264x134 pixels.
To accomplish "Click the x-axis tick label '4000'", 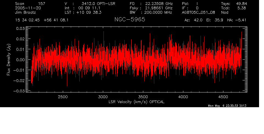I will coord(183,97).
